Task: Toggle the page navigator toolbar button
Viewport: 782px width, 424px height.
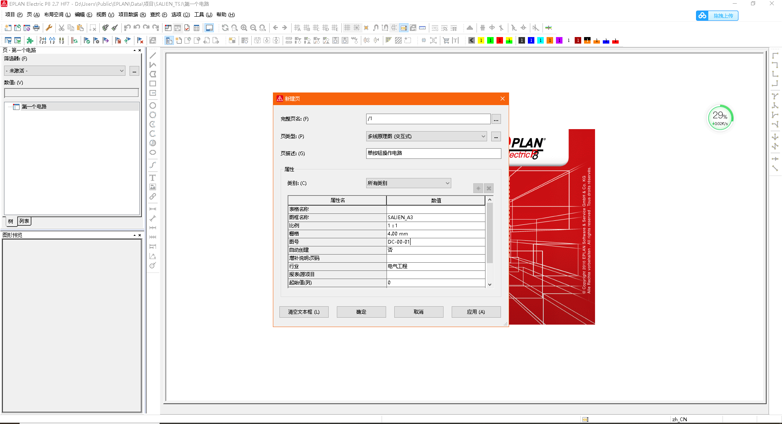Action: [168, 28]
